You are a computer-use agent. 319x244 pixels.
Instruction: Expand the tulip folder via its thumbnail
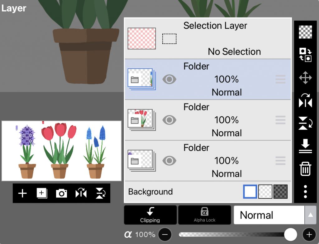click(141, 120)
